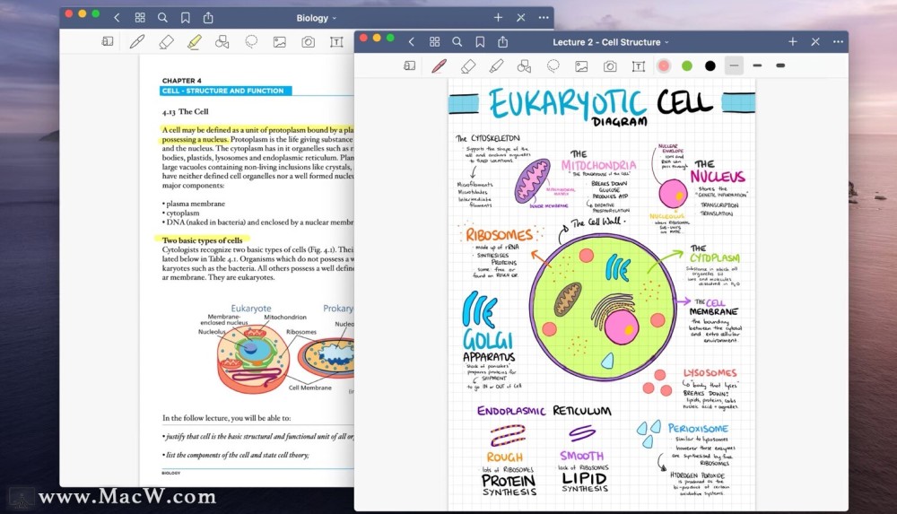Insert image using Lecture 2 image icon
The height and width of the screenshot is (514, 897).
[581, 66]
